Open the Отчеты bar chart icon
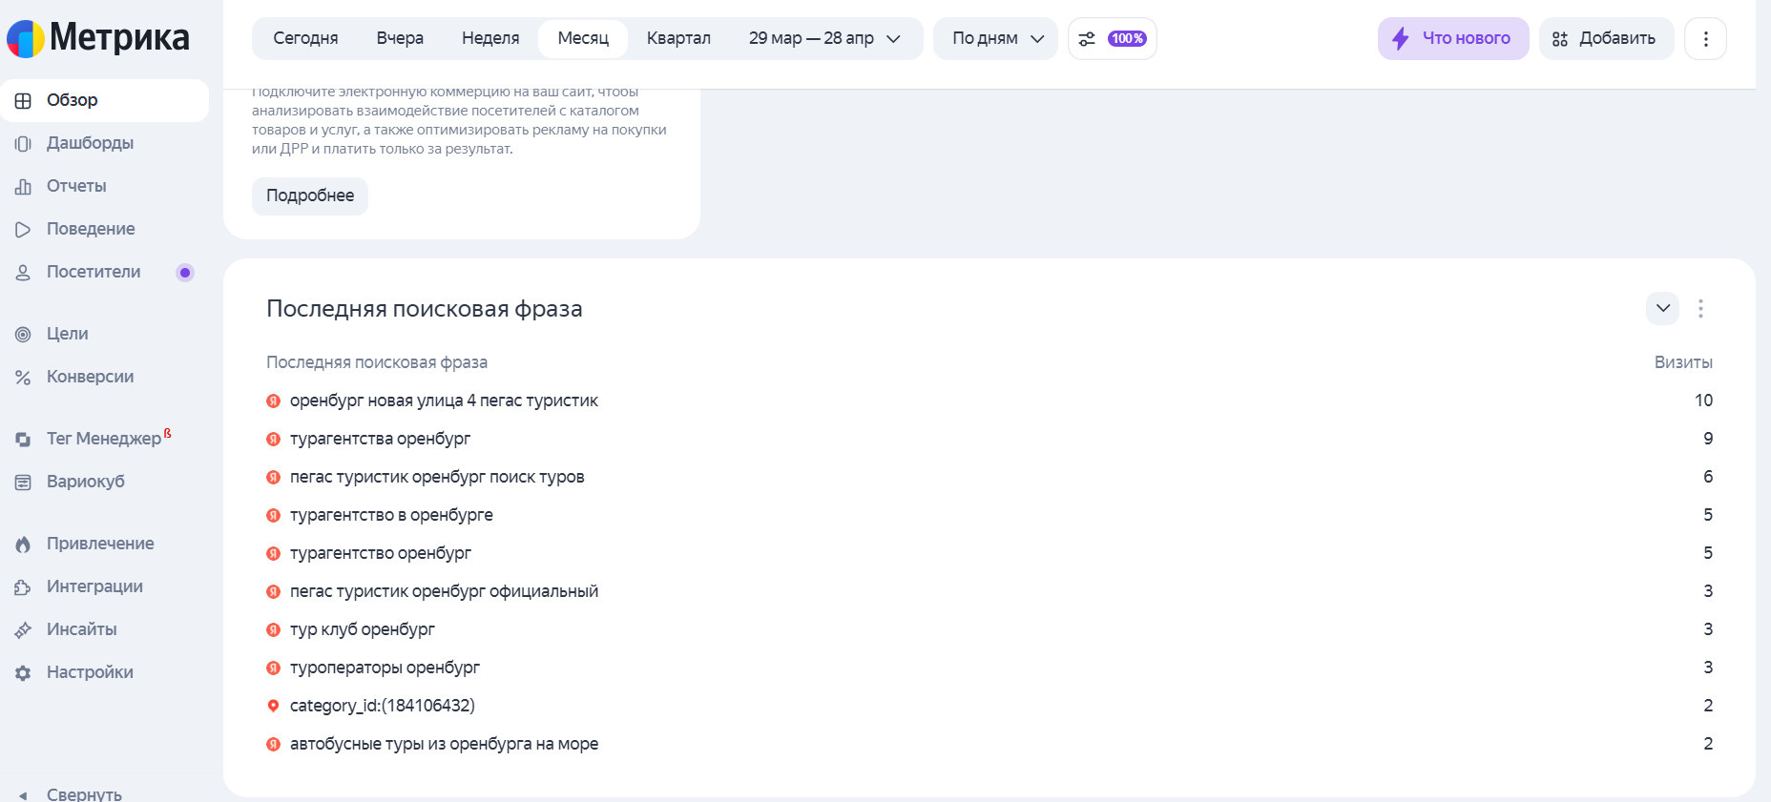The width and height of the screenshot is (1771, 802). (x=23, y=187)
